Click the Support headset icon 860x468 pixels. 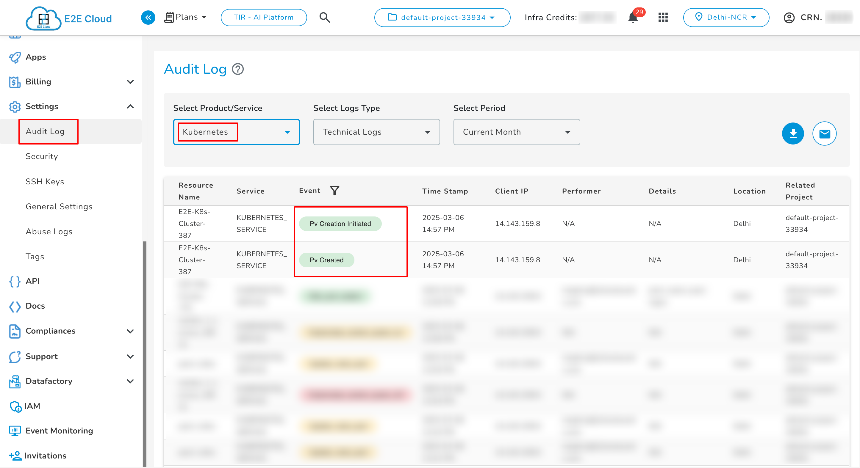coord(15,357)
